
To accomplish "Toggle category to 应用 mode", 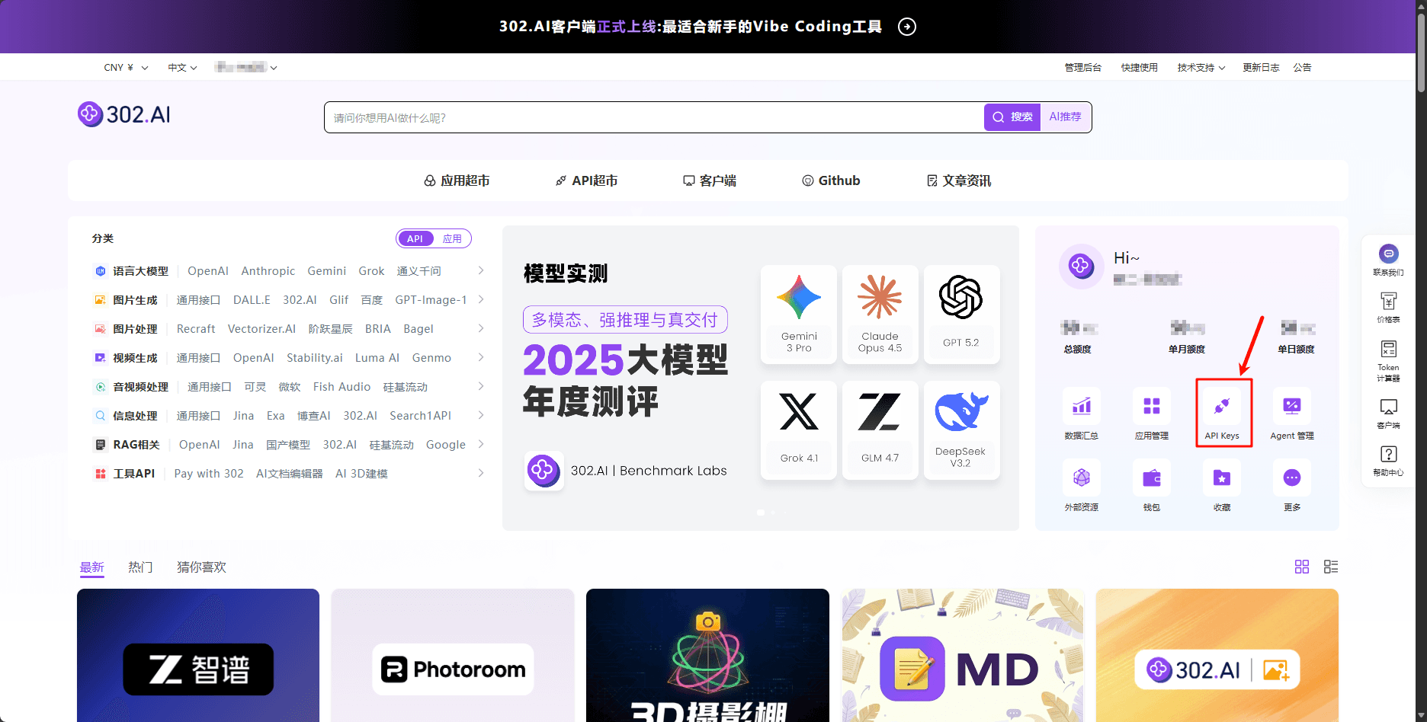I will coord(452,238).
